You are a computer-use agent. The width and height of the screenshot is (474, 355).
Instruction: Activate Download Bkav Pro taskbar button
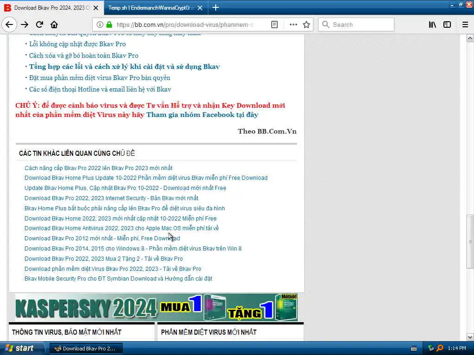click(x=86, y=349)
